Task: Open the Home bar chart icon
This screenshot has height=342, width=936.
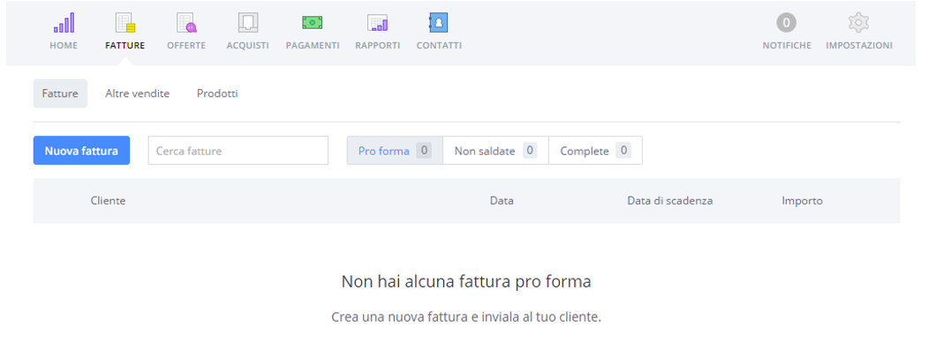Action: (64, 23)
